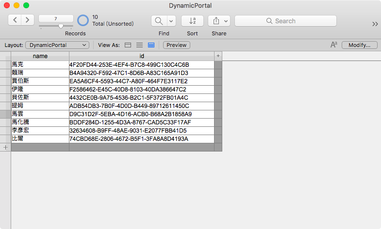Click the Total (Unsorted) record count text

tap(113, 24)
